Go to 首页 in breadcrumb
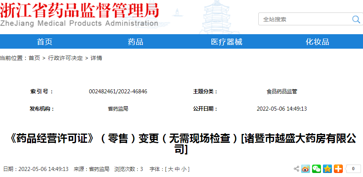This screenshot has width=363, height=177. tap(34, 58)
